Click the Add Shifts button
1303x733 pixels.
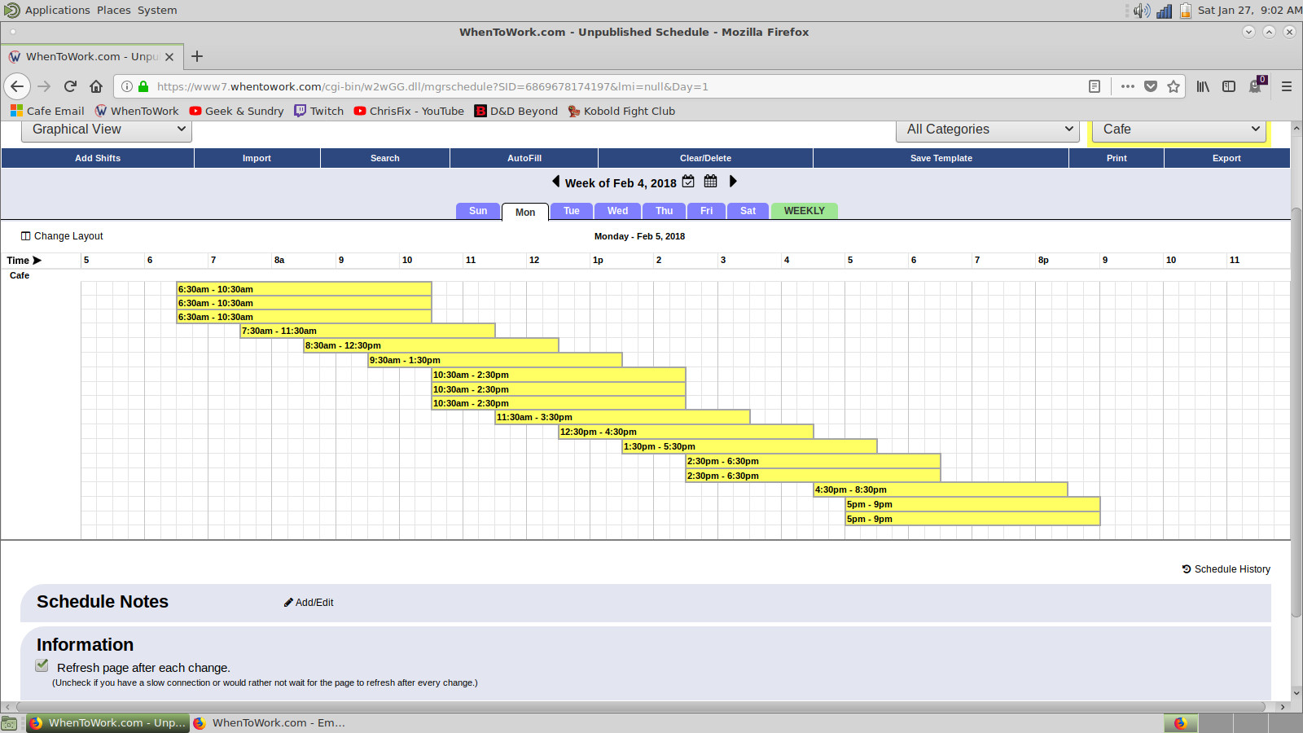[98, 158]
